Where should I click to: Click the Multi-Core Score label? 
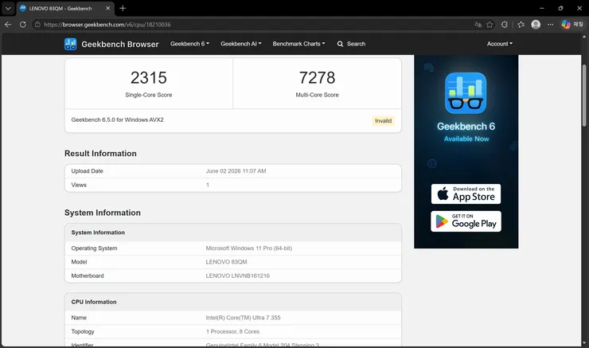(x=317, y=95)
